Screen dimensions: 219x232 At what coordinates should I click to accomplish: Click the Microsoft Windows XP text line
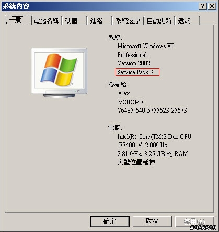click(146, 46)
